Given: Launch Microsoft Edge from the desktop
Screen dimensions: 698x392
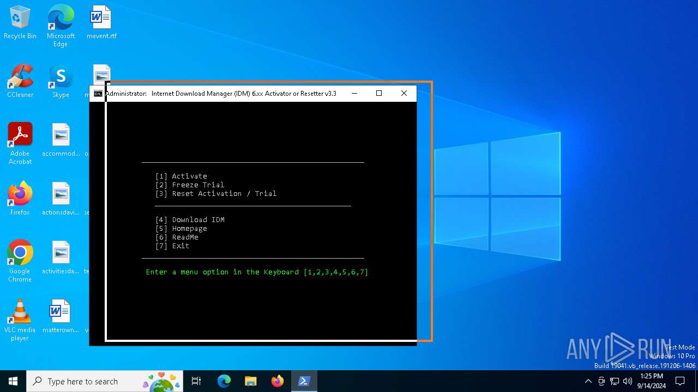Looking at the screenshot, I should click(x=61, y=26).
